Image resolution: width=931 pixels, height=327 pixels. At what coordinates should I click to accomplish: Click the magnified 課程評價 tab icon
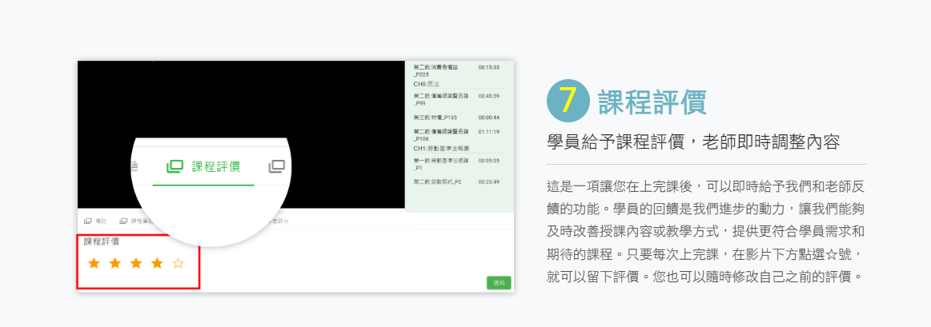[175, 166]
